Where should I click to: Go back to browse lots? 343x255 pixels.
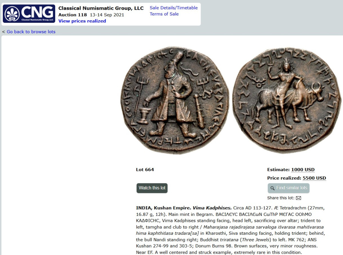31,32
